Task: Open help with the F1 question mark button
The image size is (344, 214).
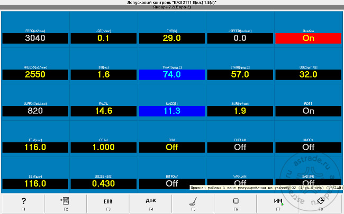Action: pos(23,204)
